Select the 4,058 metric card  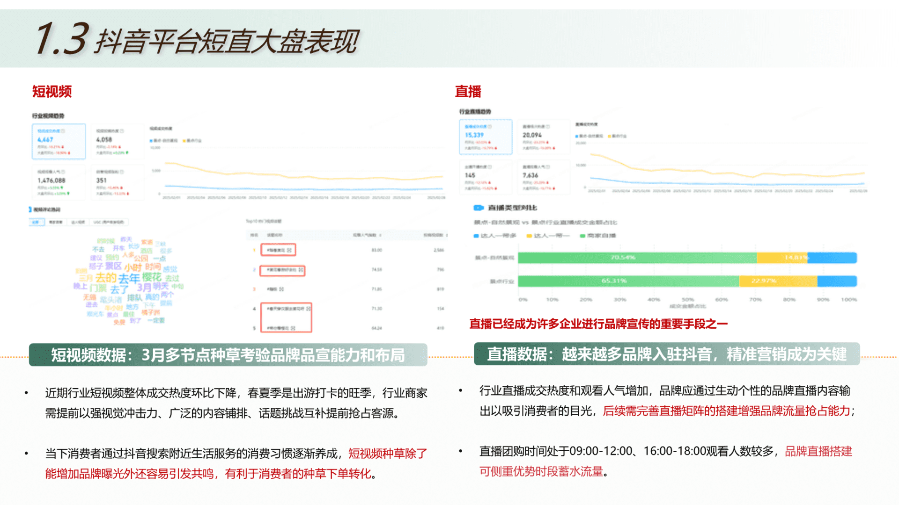[x=117, y=142]
